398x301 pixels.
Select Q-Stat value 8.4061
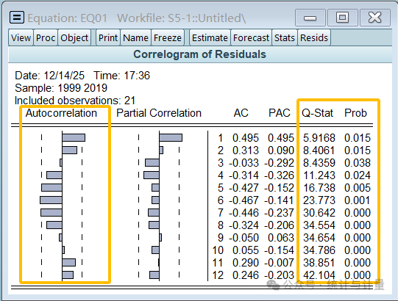click(319, 150)
